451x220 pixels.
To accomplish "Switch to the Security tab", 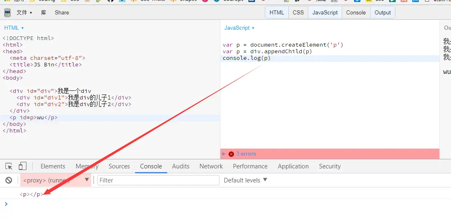I will (x=330, y=166).
